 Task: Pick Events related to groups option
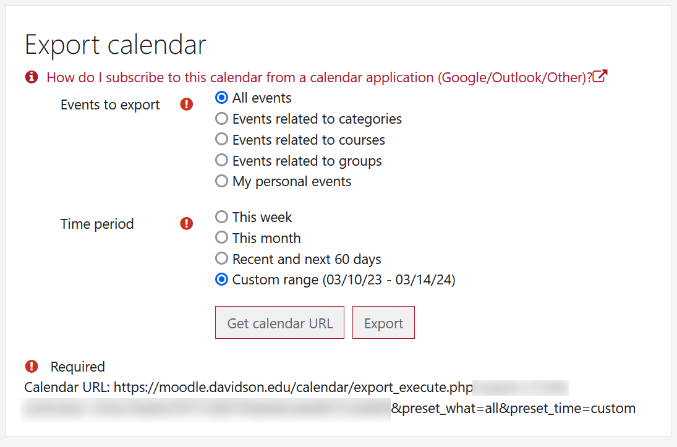221,161
